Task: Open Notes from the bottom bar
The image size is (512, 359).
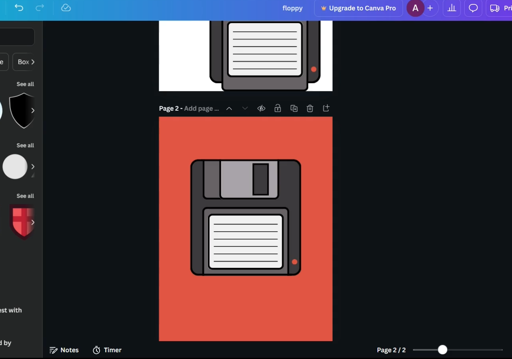Action: (64, 350)
